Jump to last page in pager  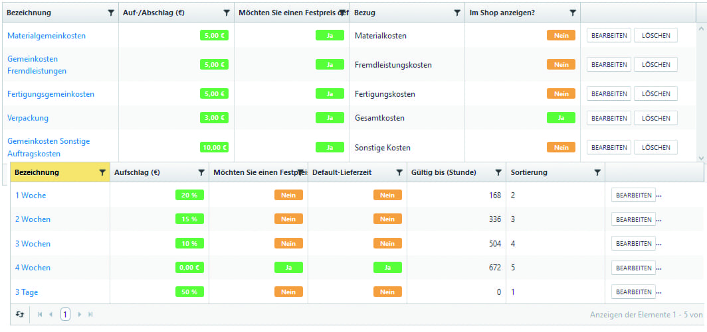(91, 315)
